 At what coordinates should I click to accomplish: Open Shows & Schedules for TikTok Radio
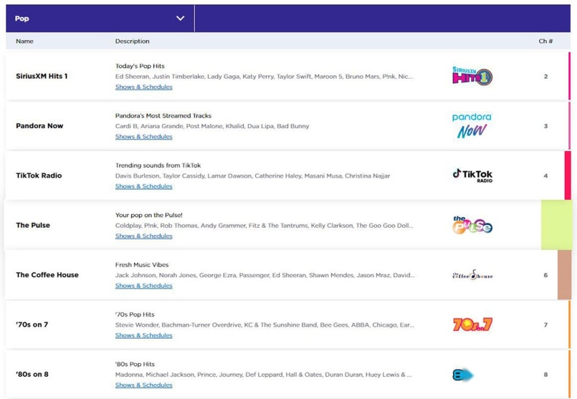(x=144, y=186)
